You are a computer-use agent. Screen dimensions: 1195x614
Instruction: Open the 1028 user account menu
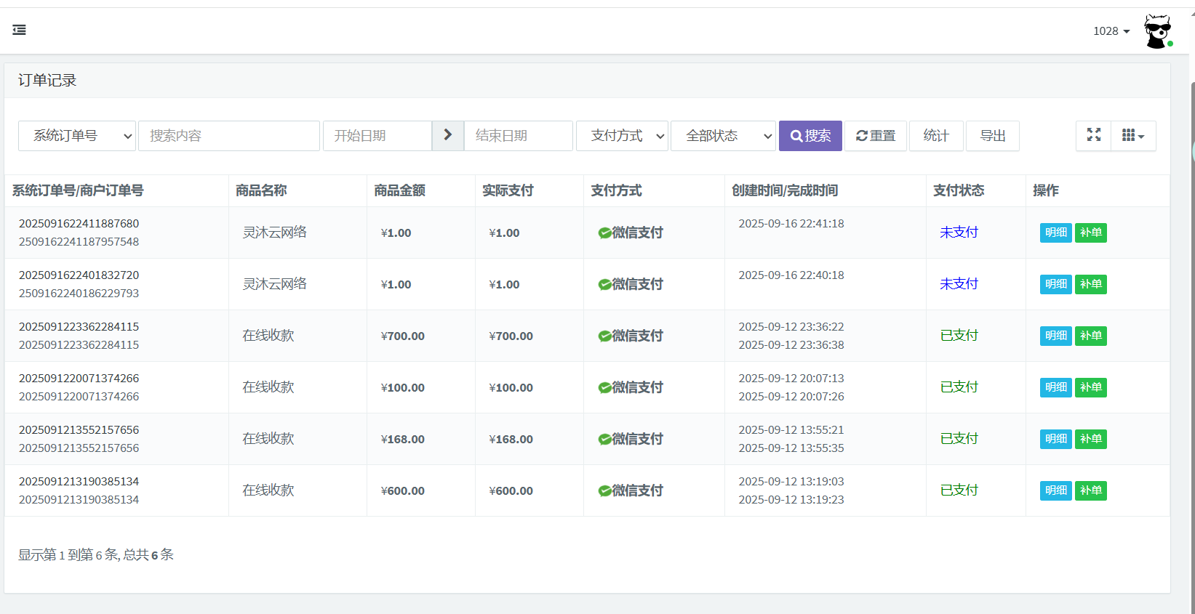coord(1111,31)
